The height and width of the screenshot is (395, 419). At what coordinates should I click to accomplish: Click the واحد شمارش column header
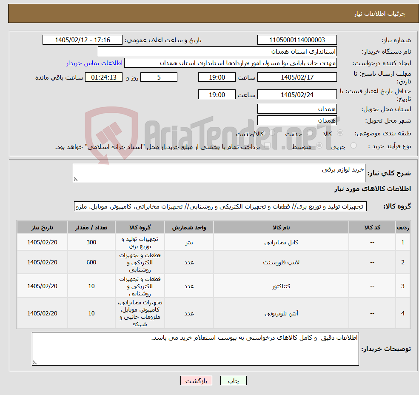point(189,227)
